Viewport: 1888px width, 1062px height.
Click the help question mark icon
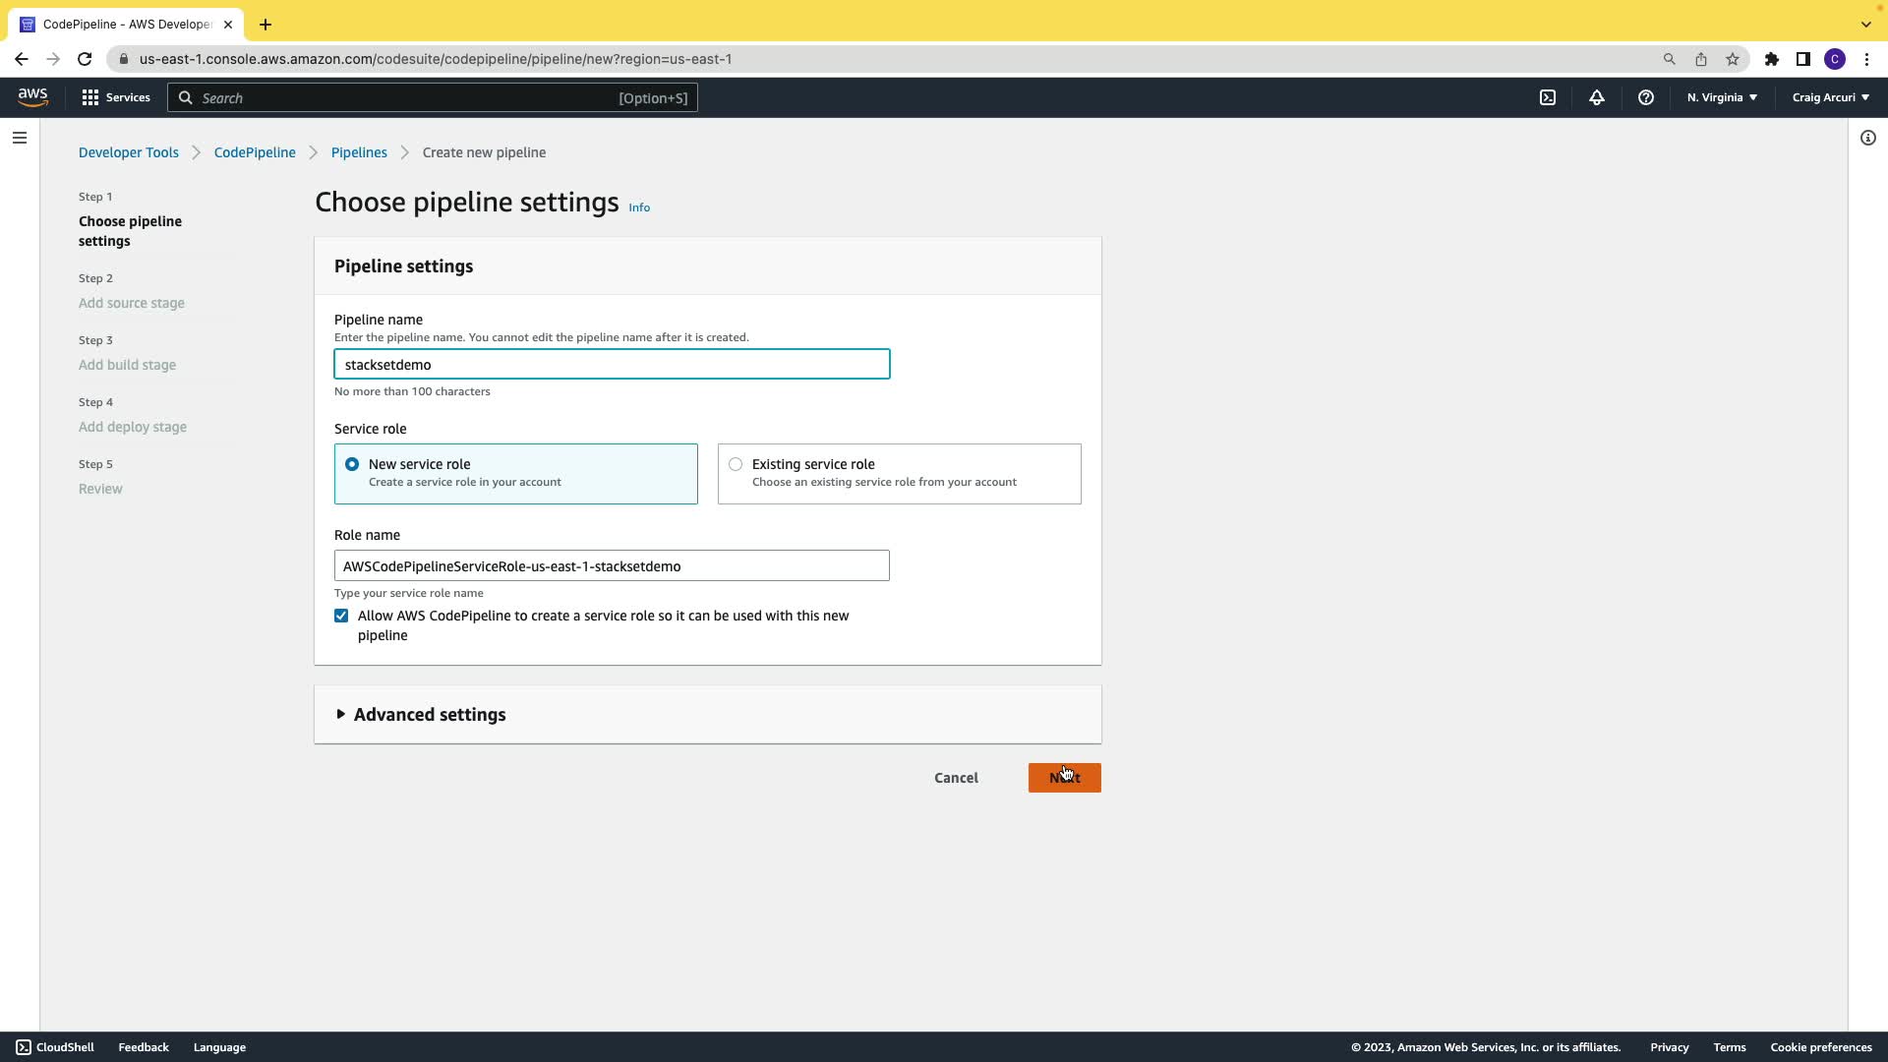coord(1645,97)
